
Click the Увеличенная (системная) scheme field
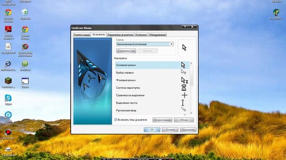tap(145, 44)
